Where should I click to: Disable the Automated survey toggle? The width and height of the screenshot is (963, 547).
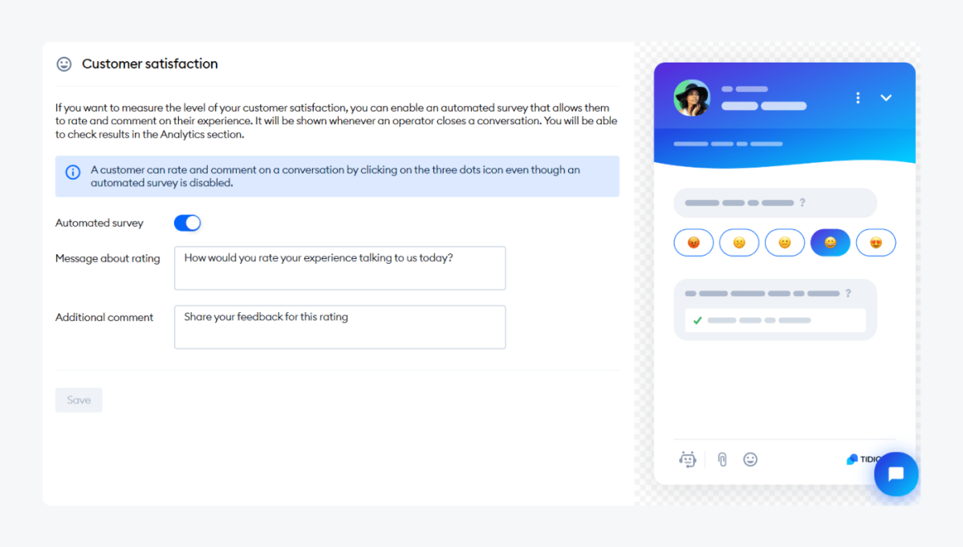[x=187, y=222]
